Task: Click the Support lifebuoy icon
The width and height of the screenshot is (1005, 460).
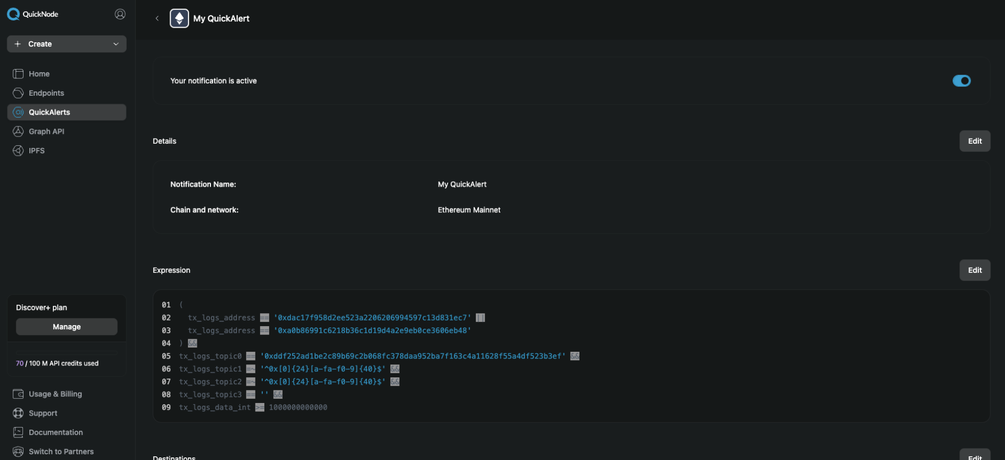Action: [x=18, y=413]
